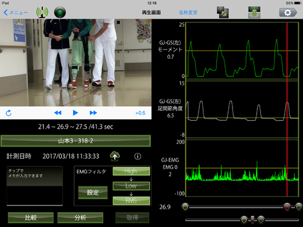Tap the wireless sensor connection icon
Screen dimensions: 303x227
(42, 12)
